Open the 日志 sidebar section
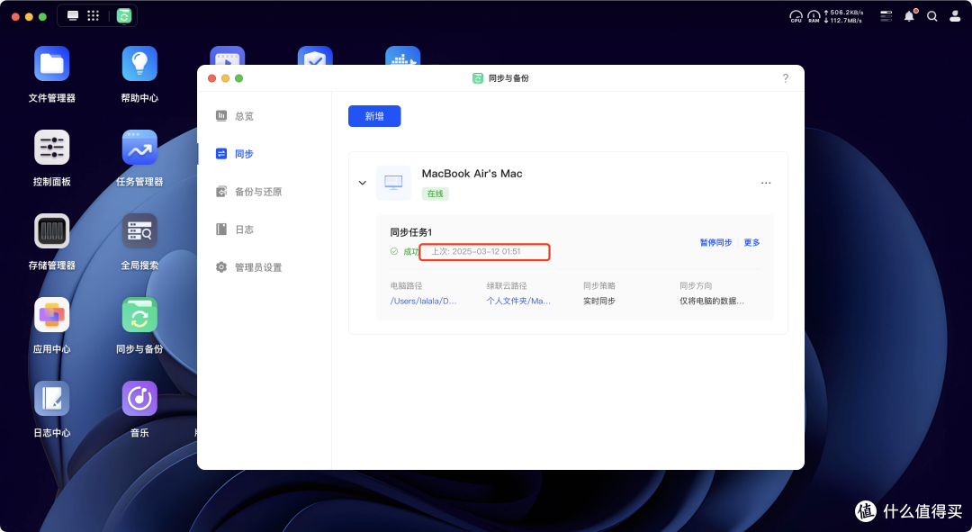The height and width of the screenshot is (532, 972). (x=244, y=230)
